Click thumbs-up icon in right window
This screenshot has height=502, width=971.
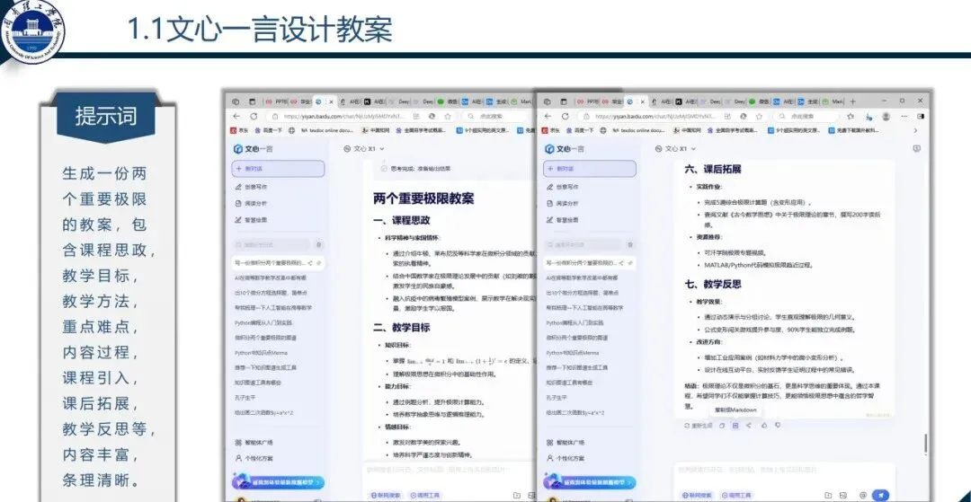tap(764, 426)
